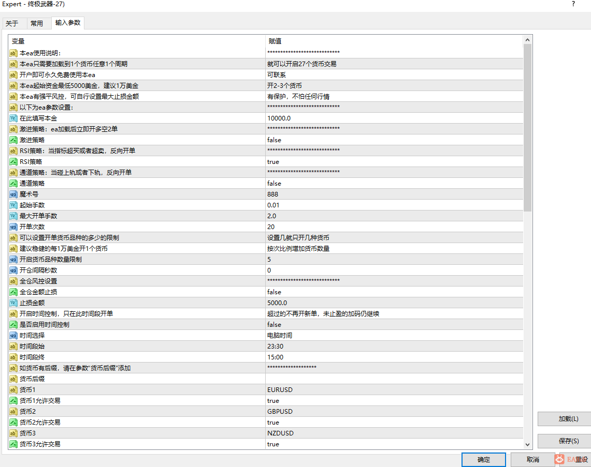591x467 pixels.
Task: Toggle the 全仓金额止损 false value
Action: tap(394, 292)
